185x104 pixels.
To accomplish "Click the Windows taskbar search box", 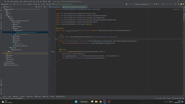I will [84, 102].
